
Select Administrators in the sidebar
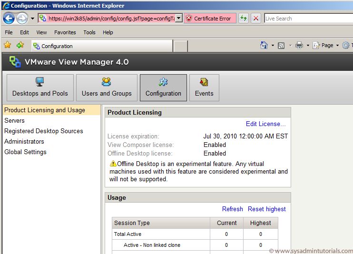tap(24, 141)
